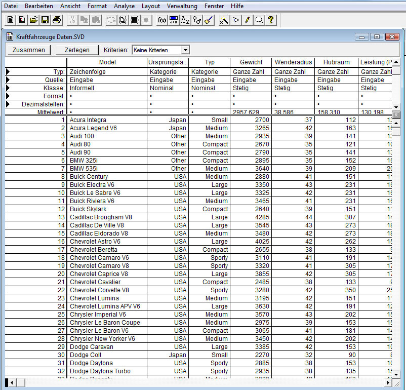Image resolution: width=406 pixels, height=390 pixels.
Task: Open a file with the folder icon
Action: point(33,20)
